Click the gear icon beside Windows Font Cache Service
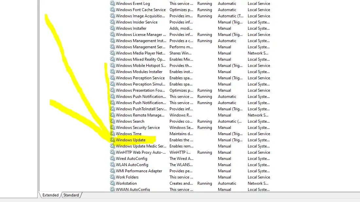This screenshot has height=202, width=360. (x=112, y=9)
